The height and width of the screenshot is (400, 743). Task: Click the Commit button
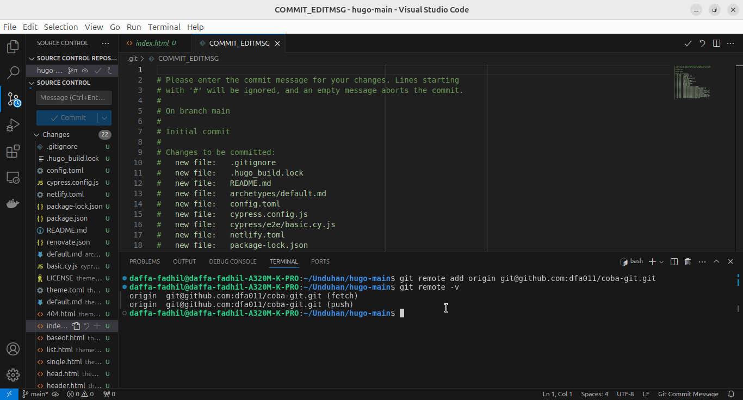coord(67,118)
